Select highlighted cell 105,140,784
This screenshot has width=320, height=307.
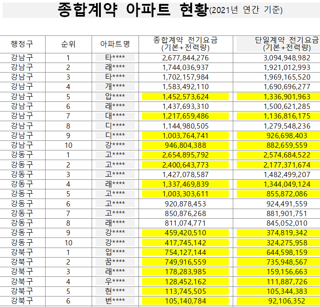pos(185,301)
